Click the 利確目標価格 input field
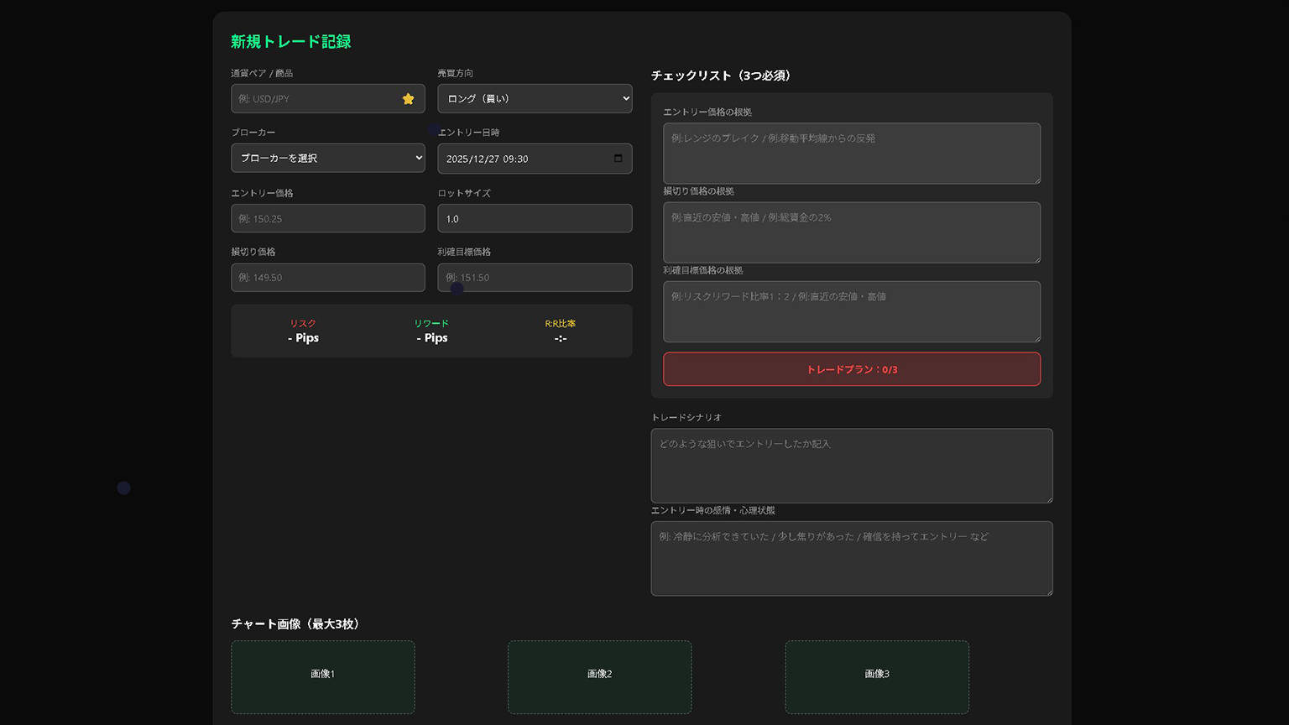Viewport: 1289px width, 725px height. tap(535, 278)
